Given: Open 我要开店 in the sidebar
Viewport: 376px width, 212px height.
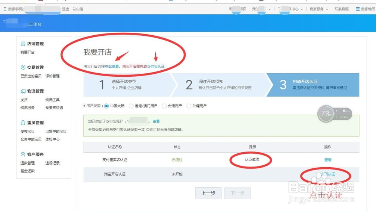Looking at the screenshot, I should (27, 52).
